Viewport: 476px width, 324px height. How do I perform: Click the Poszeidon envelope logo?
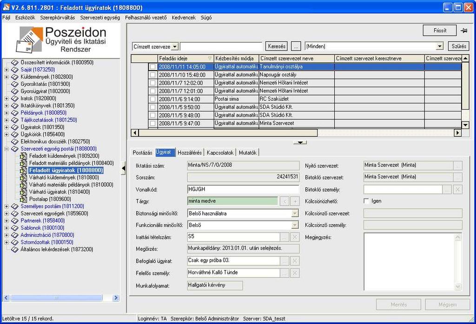pos(29,40)
